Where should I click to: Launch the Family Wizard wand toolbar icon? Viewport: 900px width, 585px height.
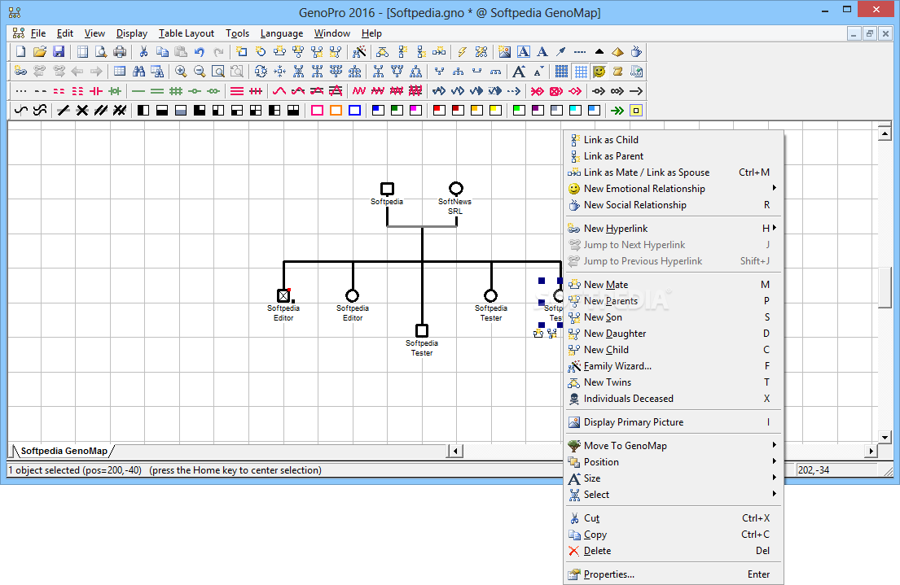(x=359, y=51)
